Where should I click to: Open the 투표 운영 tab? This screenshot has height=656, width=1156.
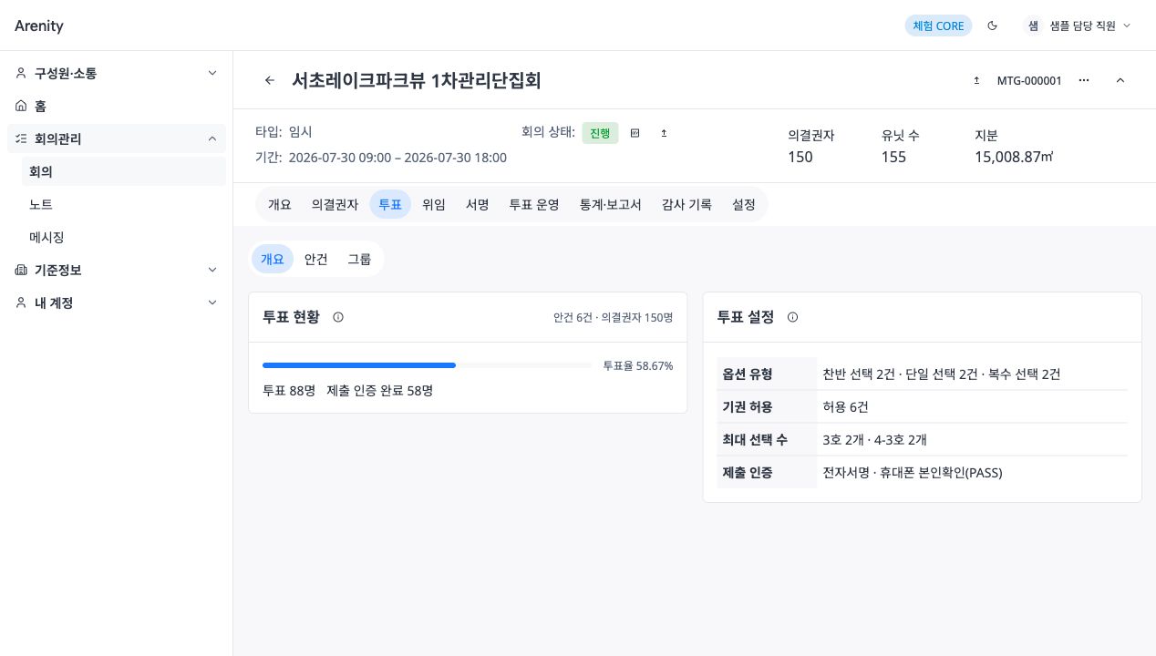point(534,204)
